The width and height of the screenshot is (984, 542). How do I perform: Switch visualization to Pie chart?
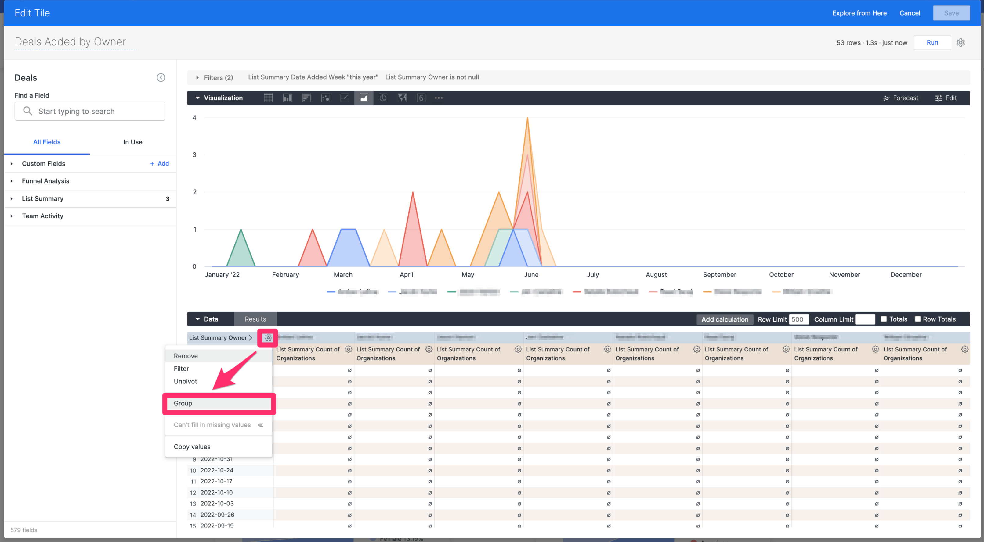pos(383,98)
